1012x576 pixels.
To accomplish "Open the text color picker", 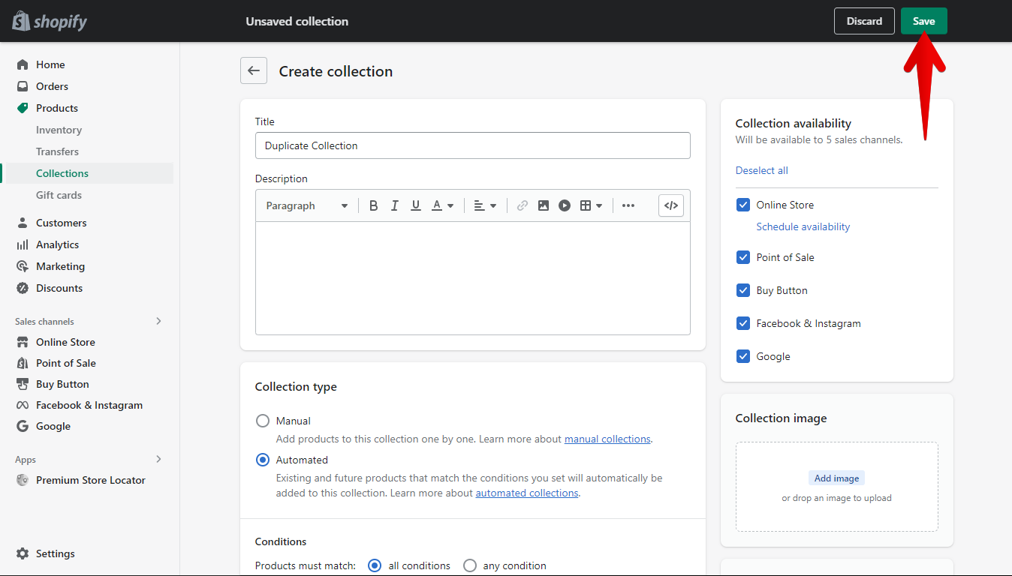I will pyautogui.click(x=442, y=205).
